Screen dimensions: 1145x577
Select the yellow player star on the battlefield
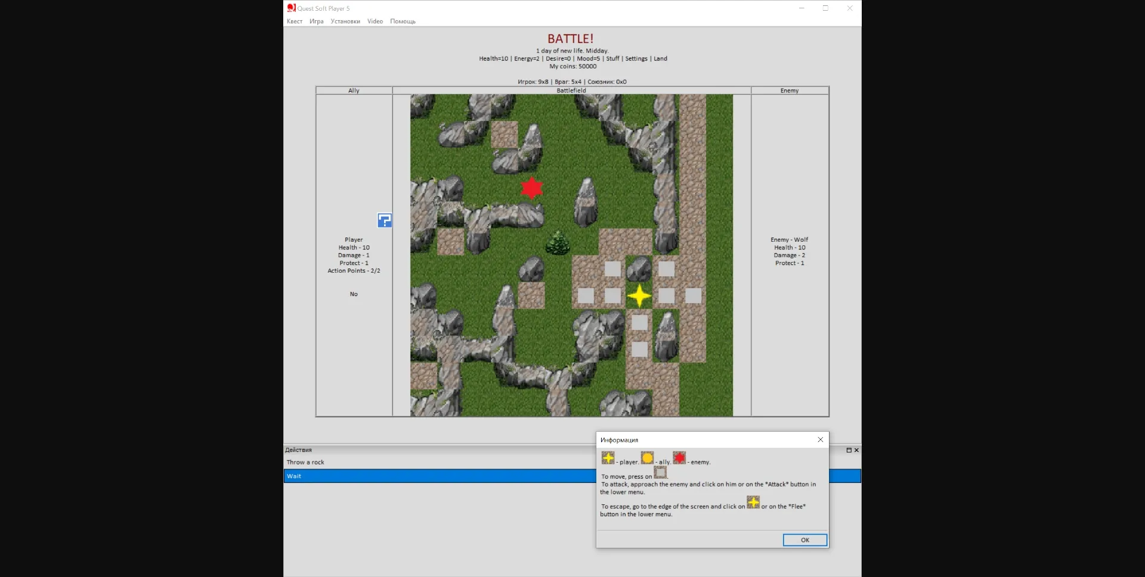coord(639,296)
